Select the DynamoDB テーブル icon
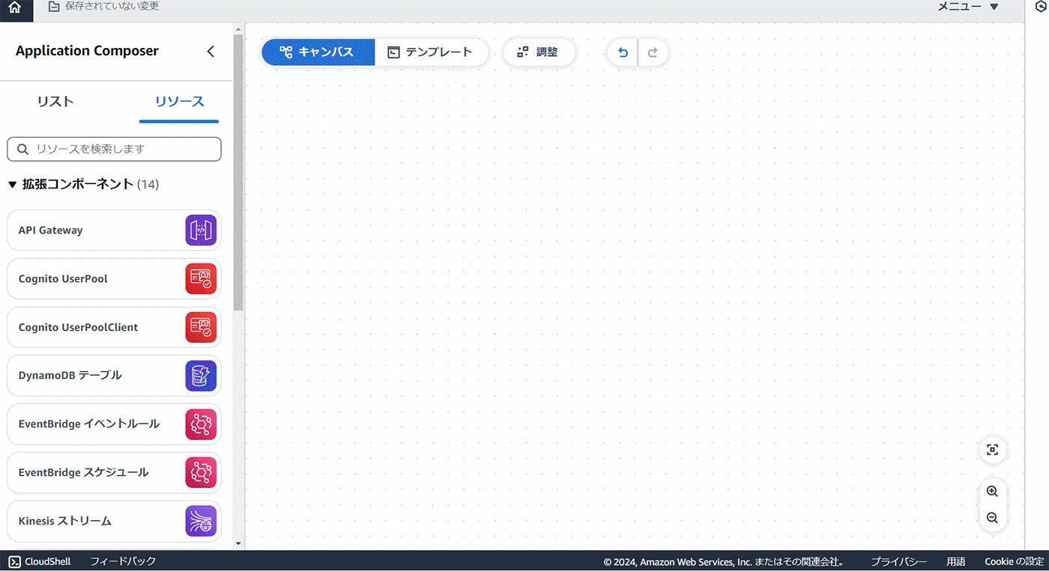This screenshot has width=1049, height=571. click(x=201, y=376)
